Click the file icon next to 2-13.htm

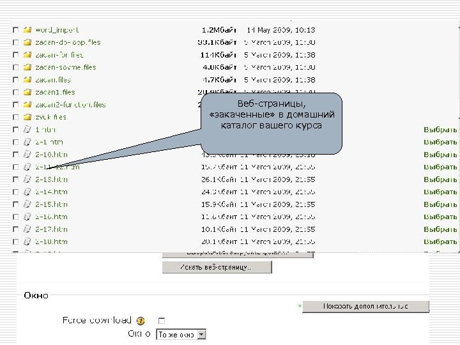click(27, 180)
